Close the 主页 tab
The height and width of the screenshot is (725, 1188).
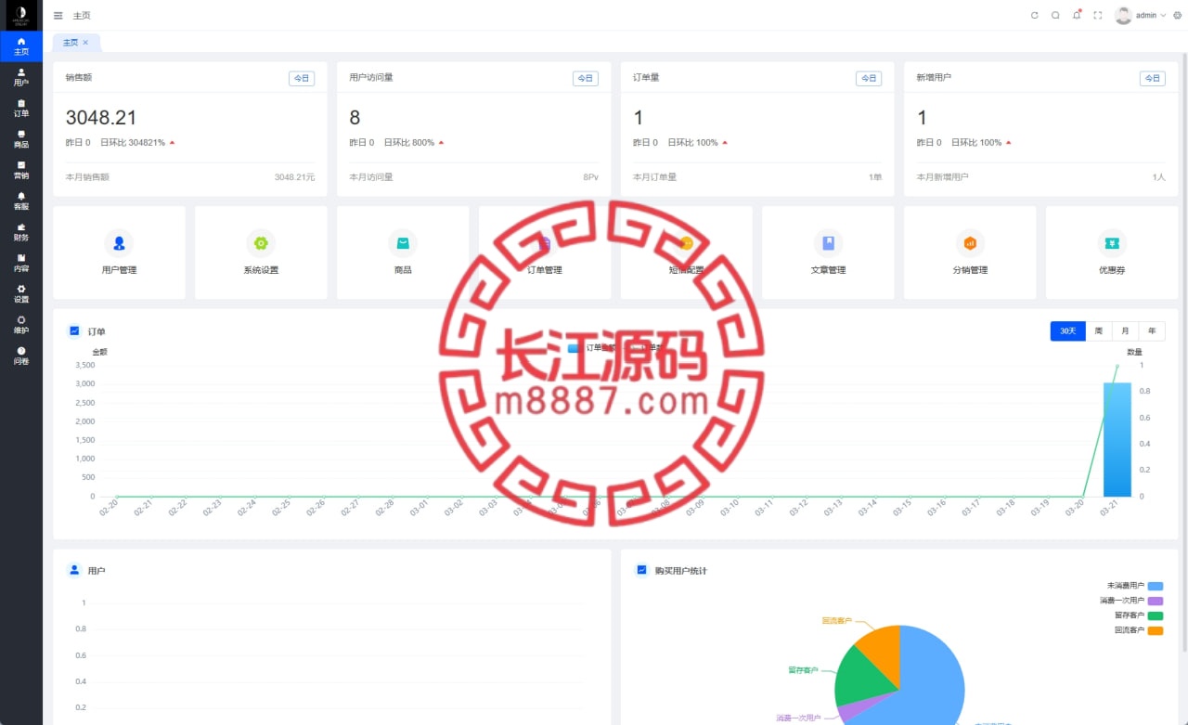[85, 43]
